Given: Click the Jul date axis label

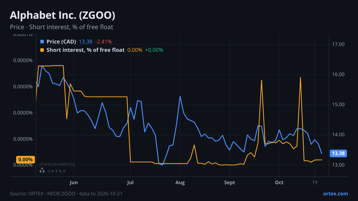Looking at the screenshot, I should click(x=130, y=182).
